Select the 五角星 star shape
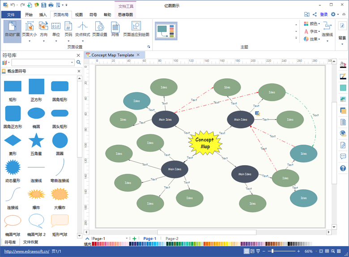The height and width of the screenshot is (257, 349). [36, 142]
